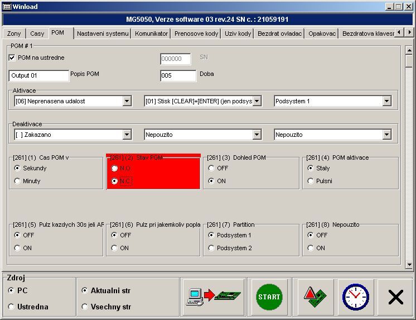Select N.O. for Stav PGM
This screenshot has width=416, height=320.
(115, 168)
